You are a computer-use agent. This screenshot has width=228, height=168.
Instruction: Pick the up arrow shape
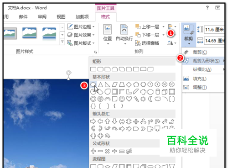tap(108, 121)
